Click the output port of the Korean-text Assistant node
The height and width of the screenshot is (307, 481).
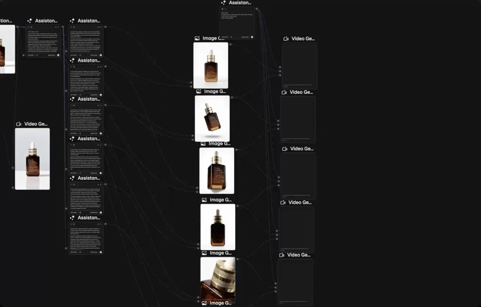257,8
